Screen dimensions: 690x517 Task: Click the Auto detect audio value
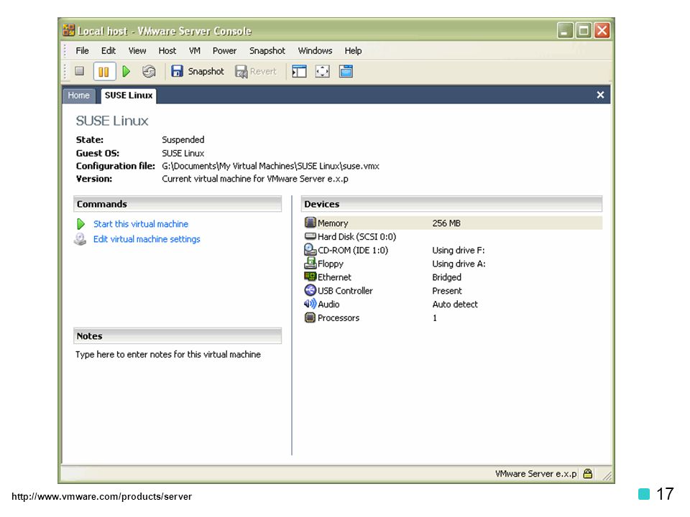(455, 304)
